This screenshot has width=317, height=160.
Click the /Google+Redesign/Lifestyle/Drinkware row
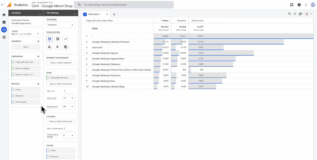tap(197, 42)
